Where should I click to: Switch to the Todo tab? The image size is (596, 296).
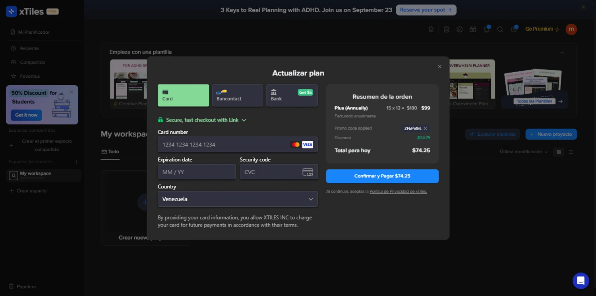(x=110, y=152)
